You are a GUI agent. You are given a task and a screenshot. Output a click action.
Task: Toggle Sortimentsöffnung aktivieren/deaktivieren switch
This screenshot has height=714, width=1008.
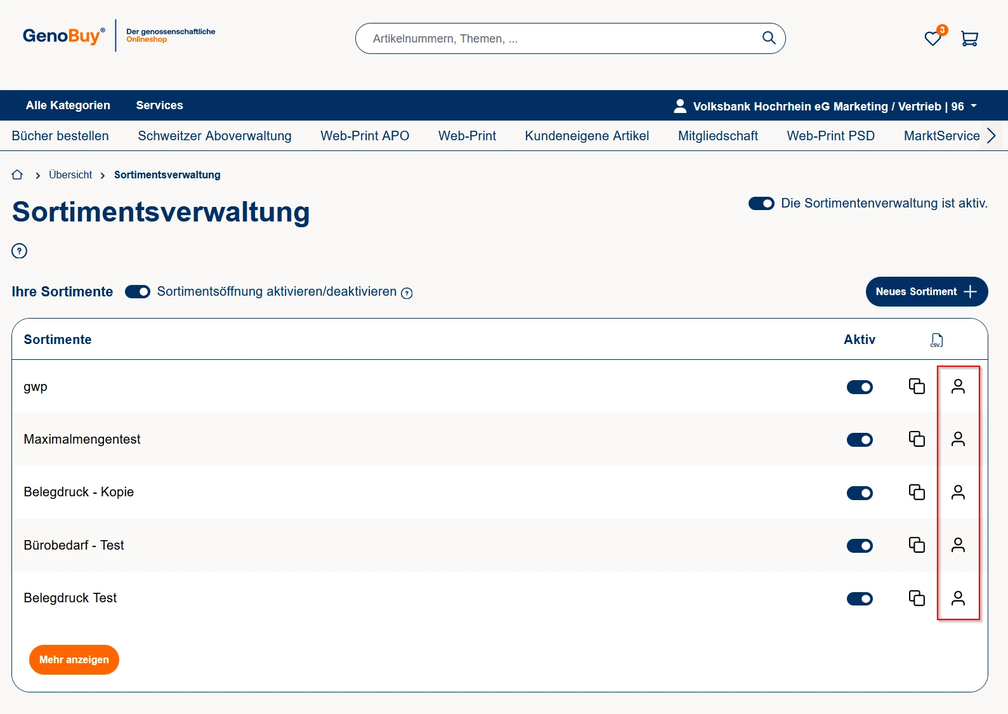point(138,292)
